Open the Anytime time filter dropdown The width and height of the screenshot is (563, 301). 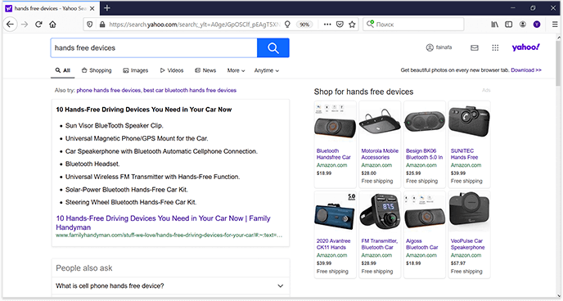pos(267,70)
